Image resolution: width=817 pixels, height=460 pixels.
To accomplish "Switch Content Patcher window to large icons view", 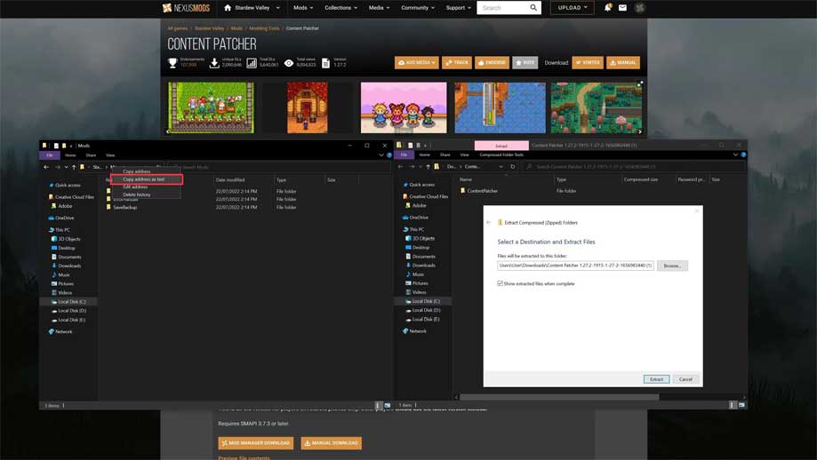I will pos(741,404).
